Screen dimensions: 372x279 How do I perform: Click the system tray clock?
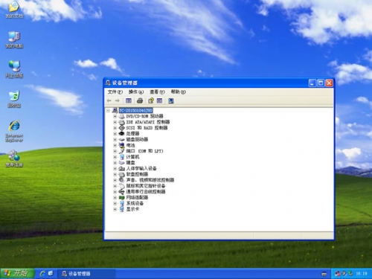pos(362,274)
